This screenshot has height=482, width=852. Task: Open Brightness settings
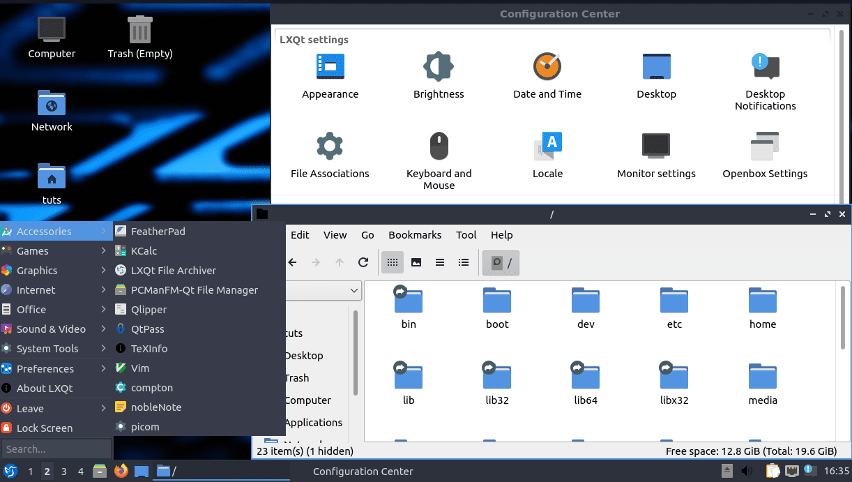(439, 66)
